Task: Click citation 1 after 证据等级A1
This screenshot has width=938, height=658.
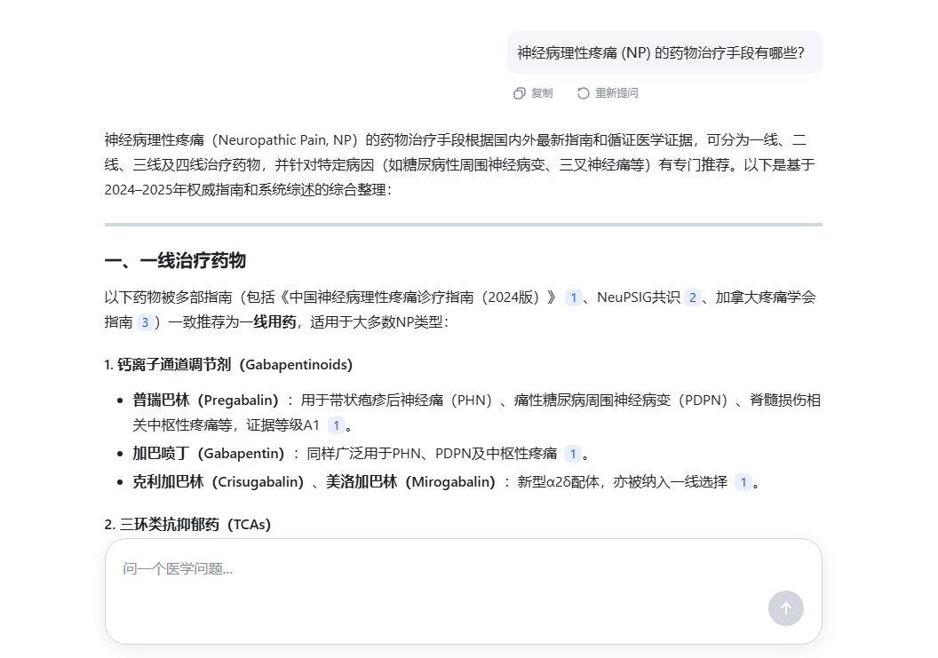Action: click(338, 425)
